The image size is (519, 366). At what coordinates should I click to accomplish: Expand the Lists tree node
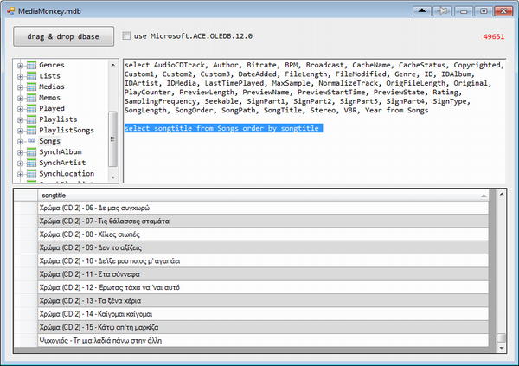tap(20, 76)
